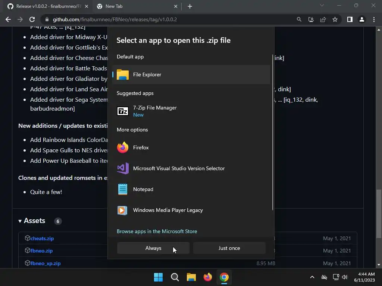
Task: Download fbneo.zip asset
Action: [x=41, y=251]
